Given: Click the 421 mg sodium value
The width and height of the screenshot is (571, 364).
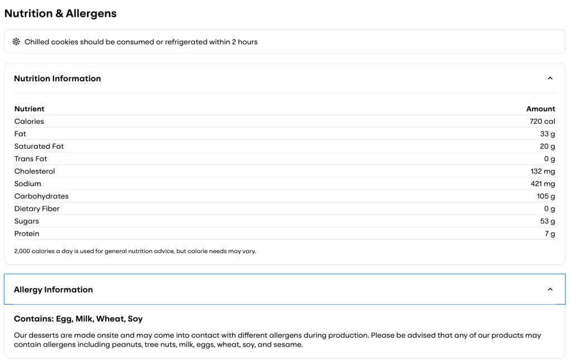Looking at the screenshot, I should 543,183.
